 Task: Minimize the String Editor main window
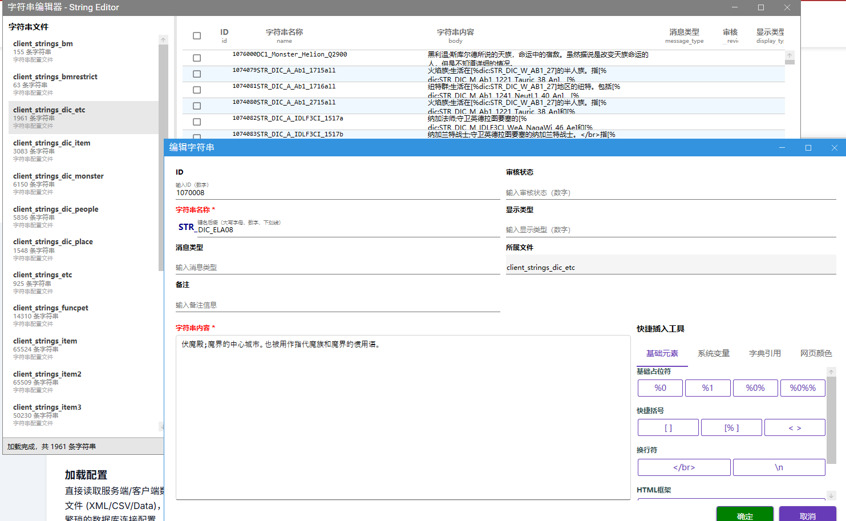pos(735,7)
